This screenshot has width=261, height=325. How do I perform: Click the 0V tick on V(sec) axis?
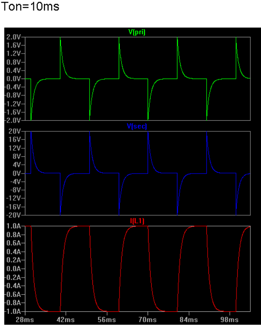pyautogui.click(x=17, y=173)
